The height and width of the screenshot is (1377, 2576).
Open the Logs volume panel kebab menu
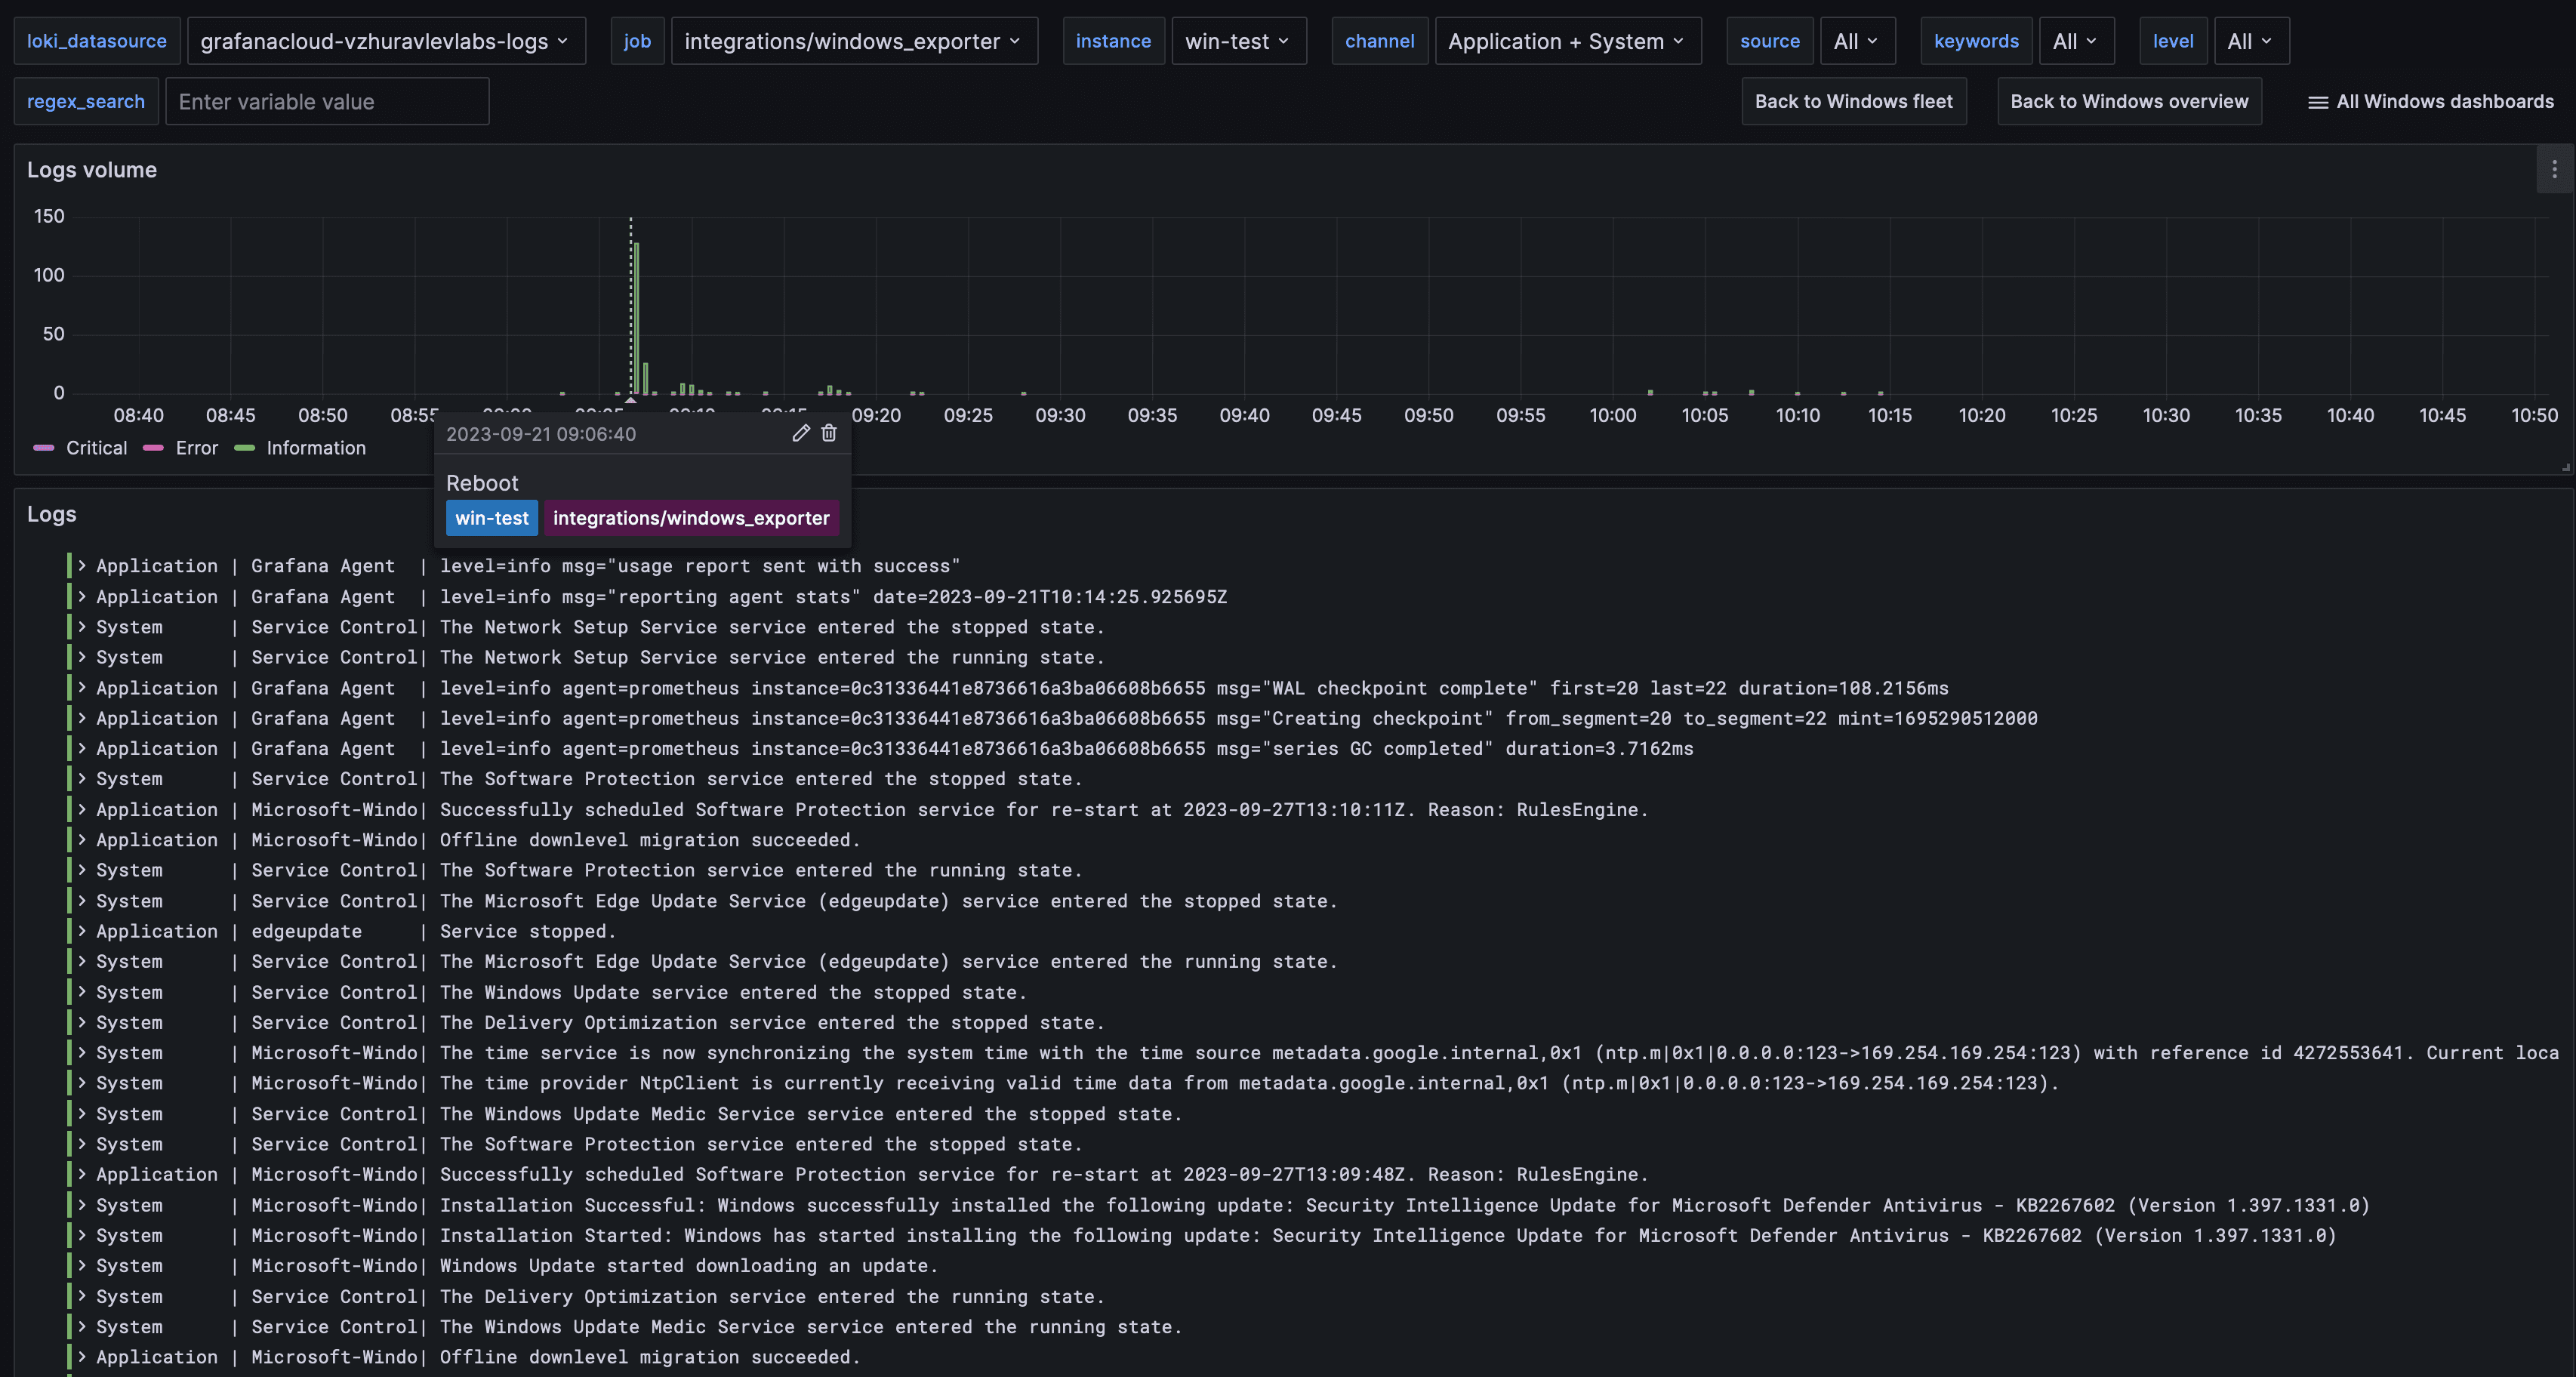click(x=2553, y=169)
